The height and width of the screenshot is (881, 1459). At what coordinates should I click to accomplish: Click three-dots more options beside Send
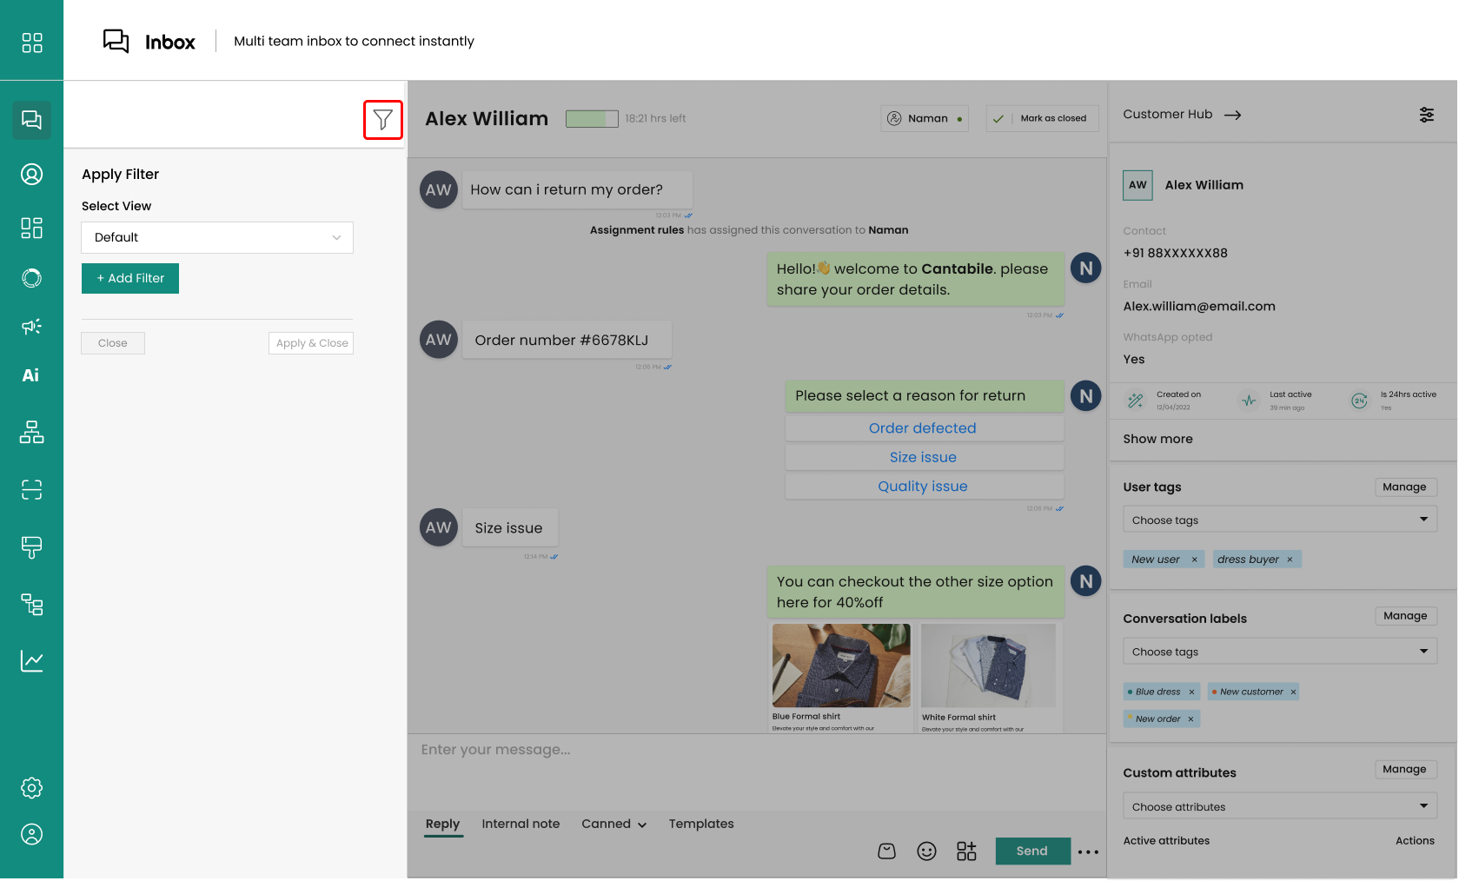point(1088,852)
